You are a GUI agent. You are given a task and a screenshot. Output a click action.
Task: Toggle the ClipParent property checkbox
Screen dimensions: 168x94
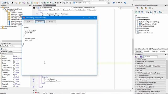click(14, 72)
